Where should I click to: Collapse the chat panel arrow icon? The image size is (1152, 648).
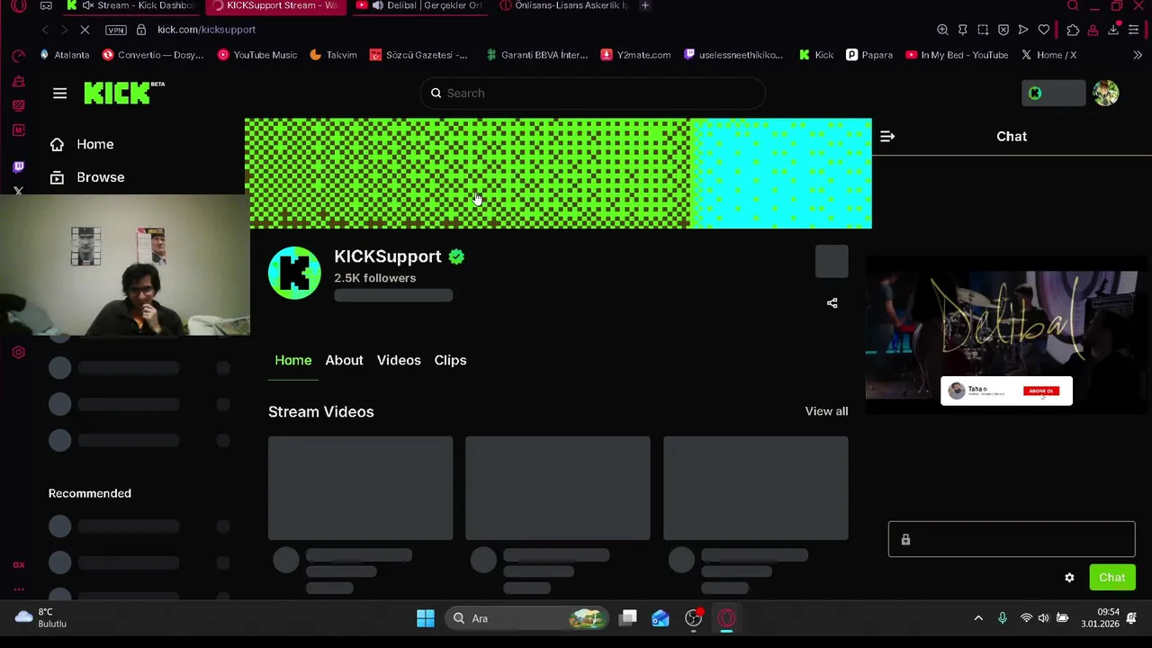coord(887,136)
